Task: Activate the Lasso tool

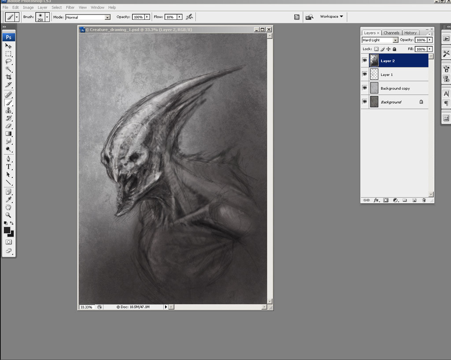Action: click(8, 61)
